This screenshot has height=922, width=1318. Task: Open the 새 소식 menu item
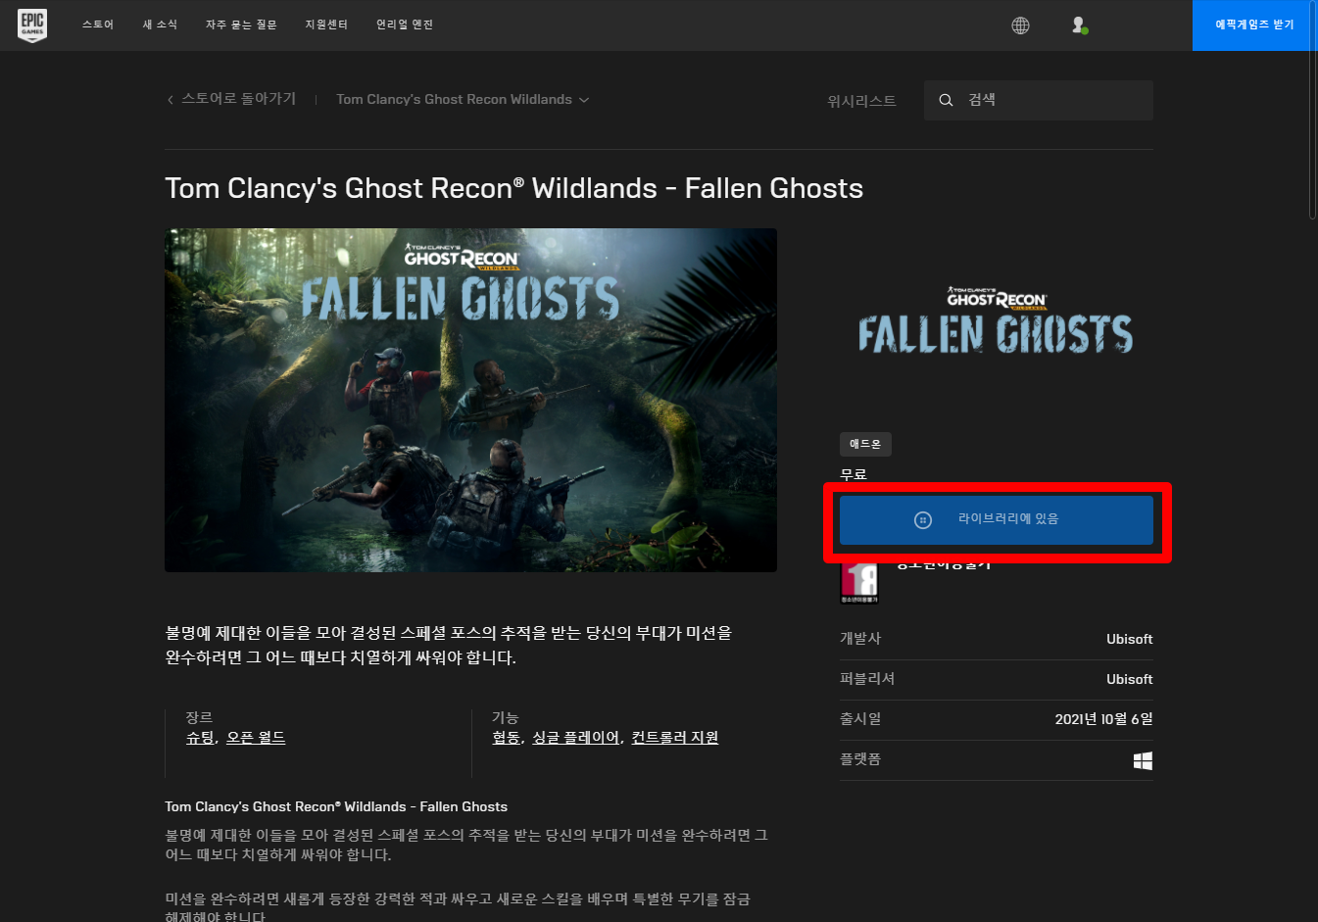(160, 24)
